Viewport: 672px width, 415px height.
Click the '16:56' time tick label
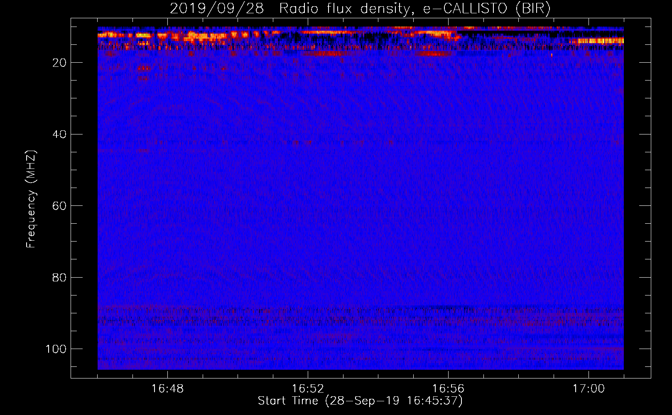pos(448,389)
